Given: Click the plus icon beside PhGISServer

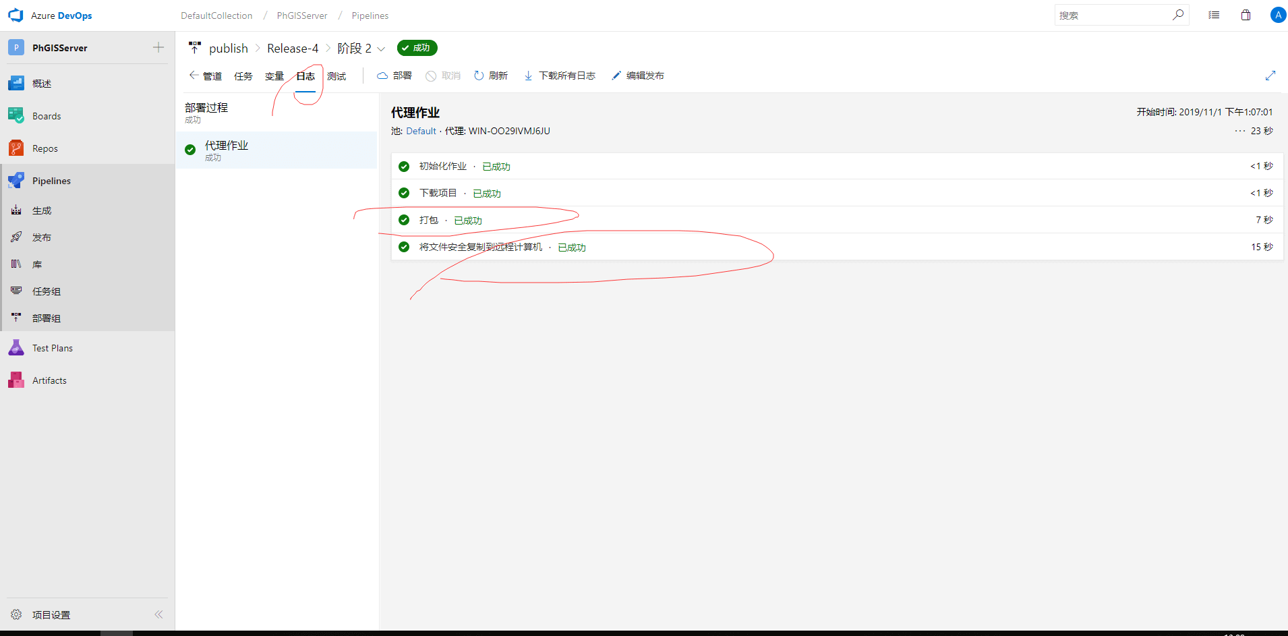Looking at the screenshot, I should pos(158,47).
